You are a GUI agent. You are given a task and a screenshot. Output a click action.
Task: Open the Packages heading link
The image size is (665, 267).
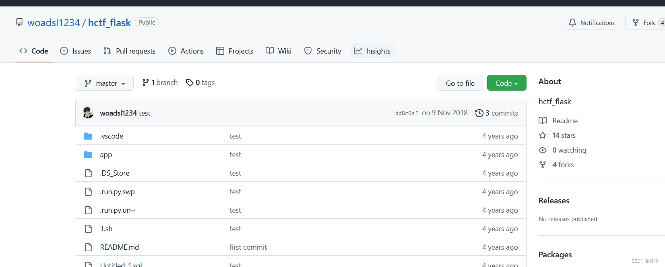(x=555, y=255)
